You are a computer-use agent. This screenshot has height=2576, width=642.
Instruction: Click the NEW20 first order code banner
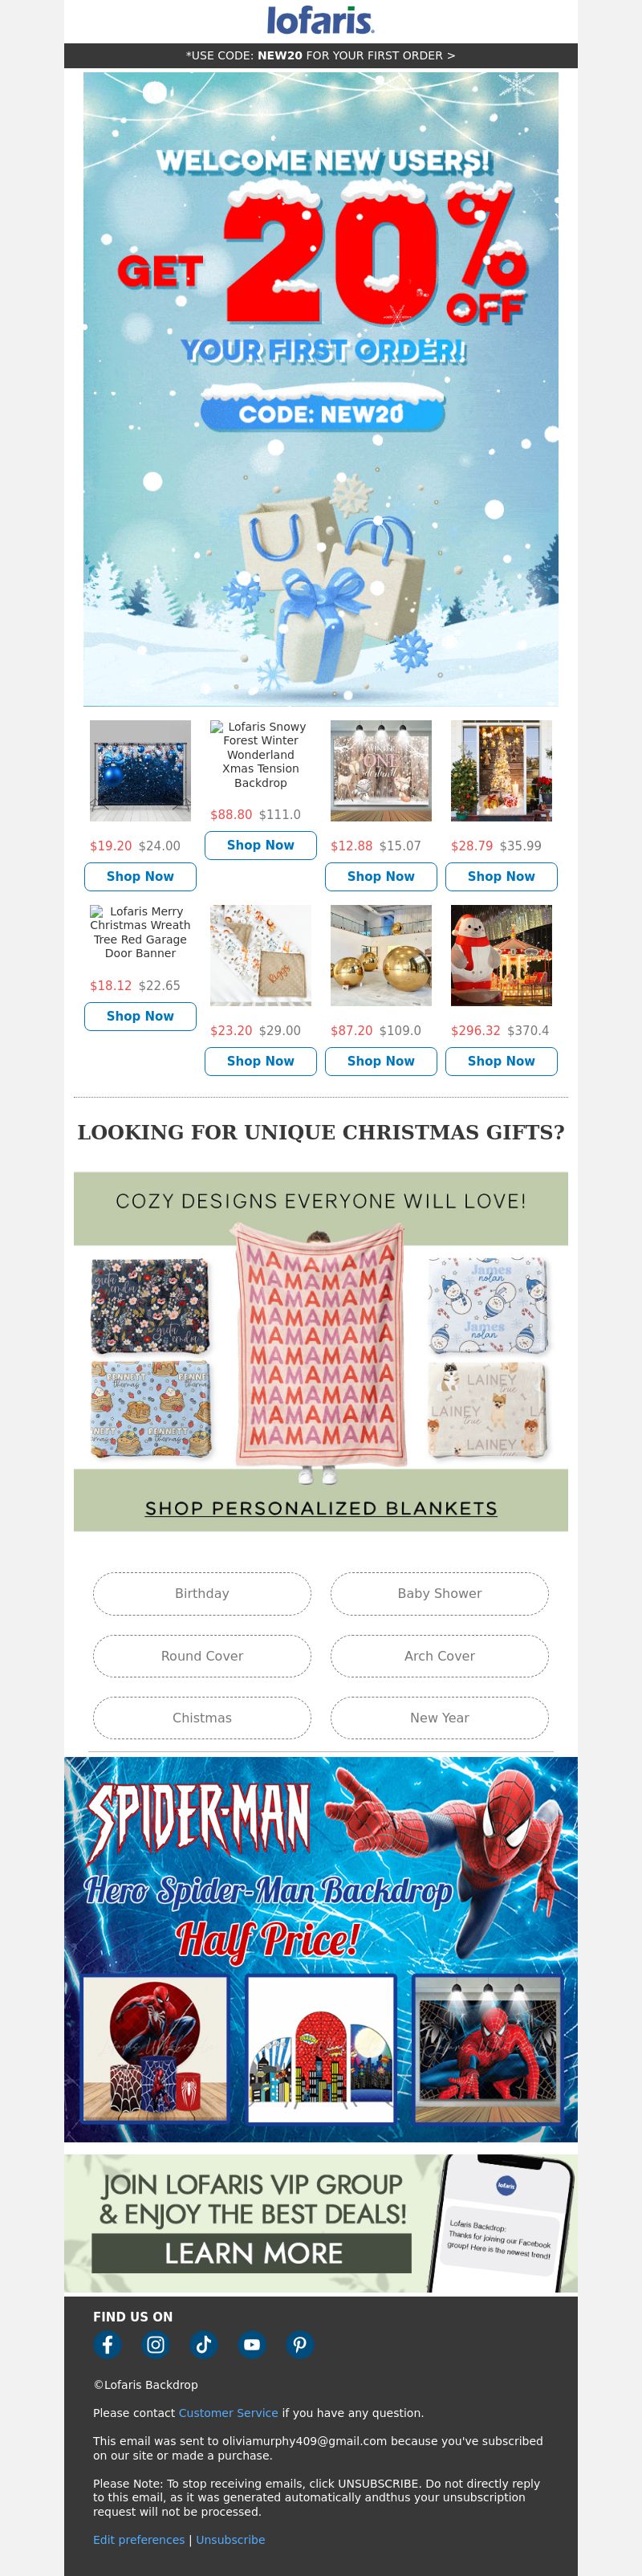[320, 56]
